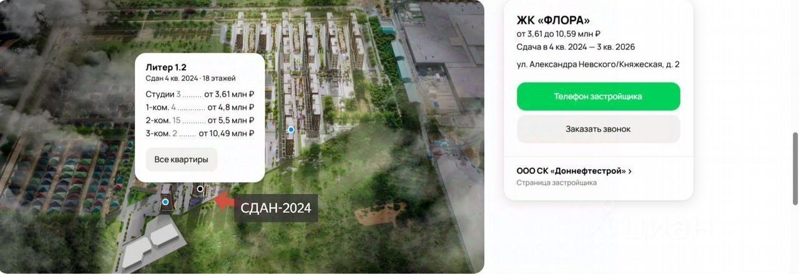Click the dark selected marker below the Литер 1.2 popup
This screenshot has width=799, height=274.
200,188
